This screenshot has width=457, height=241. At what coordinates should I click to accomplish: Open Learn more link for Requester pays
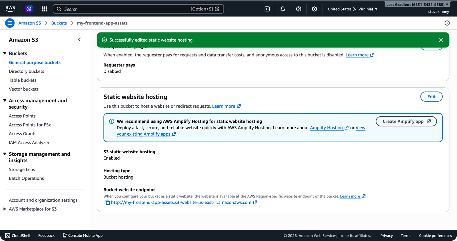tap(360, 55)
